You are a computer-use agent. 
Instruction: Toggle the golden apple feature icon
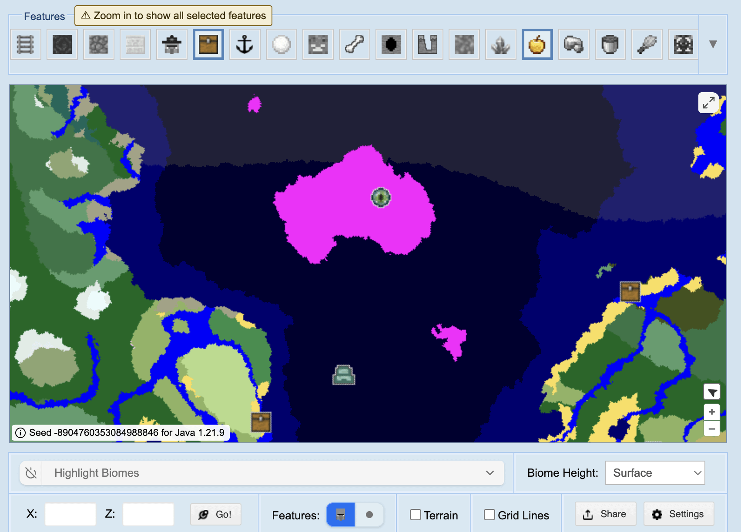(537, 44)
